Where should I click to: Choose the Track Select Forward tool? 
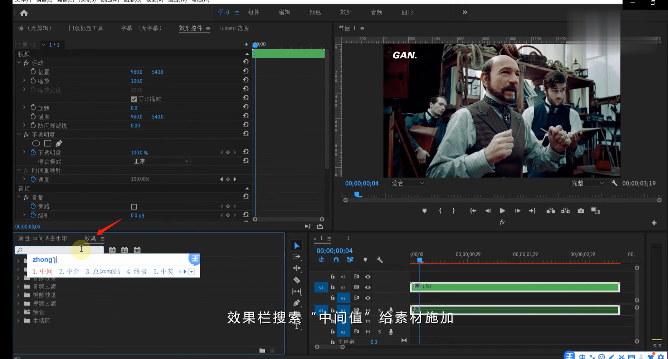pyautogui.click(x=297, y=257)
